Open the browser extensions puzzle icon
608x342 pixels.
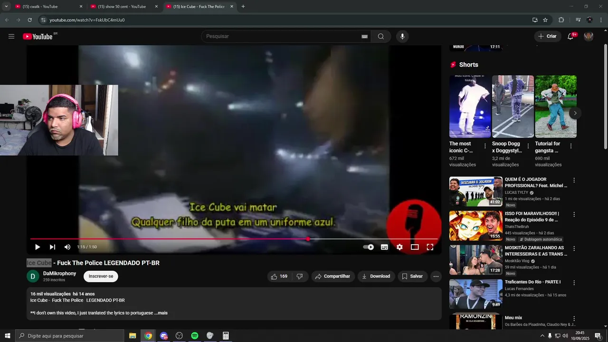coord(561,20)
